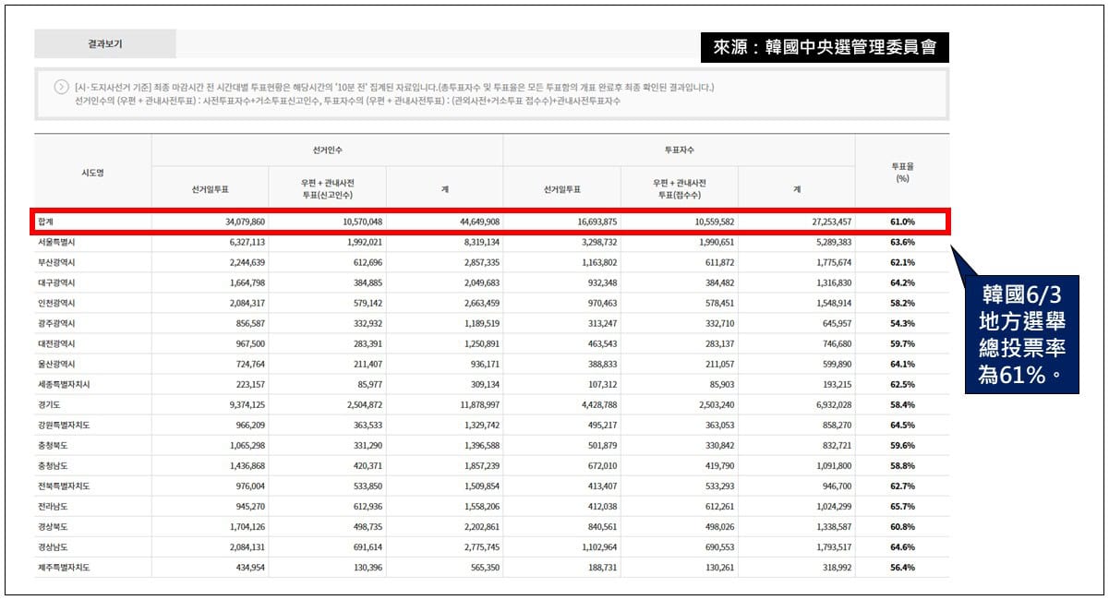Click the Jeju voters cell 318,992
Screen dimensions: 1109x600
pos(837,568)
